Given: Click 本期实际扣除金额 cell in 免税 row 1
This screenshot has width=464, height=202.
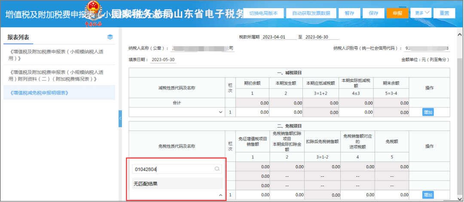Looking at the screenshot, I should coord(287,195).
